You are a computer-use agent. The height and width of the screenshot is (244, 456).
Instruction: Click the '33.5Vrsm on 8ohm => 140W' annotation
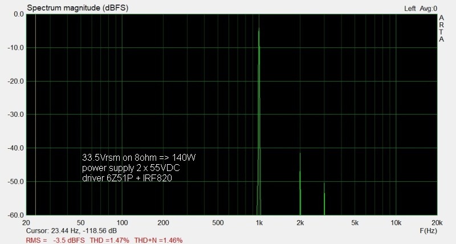point(139,157)
